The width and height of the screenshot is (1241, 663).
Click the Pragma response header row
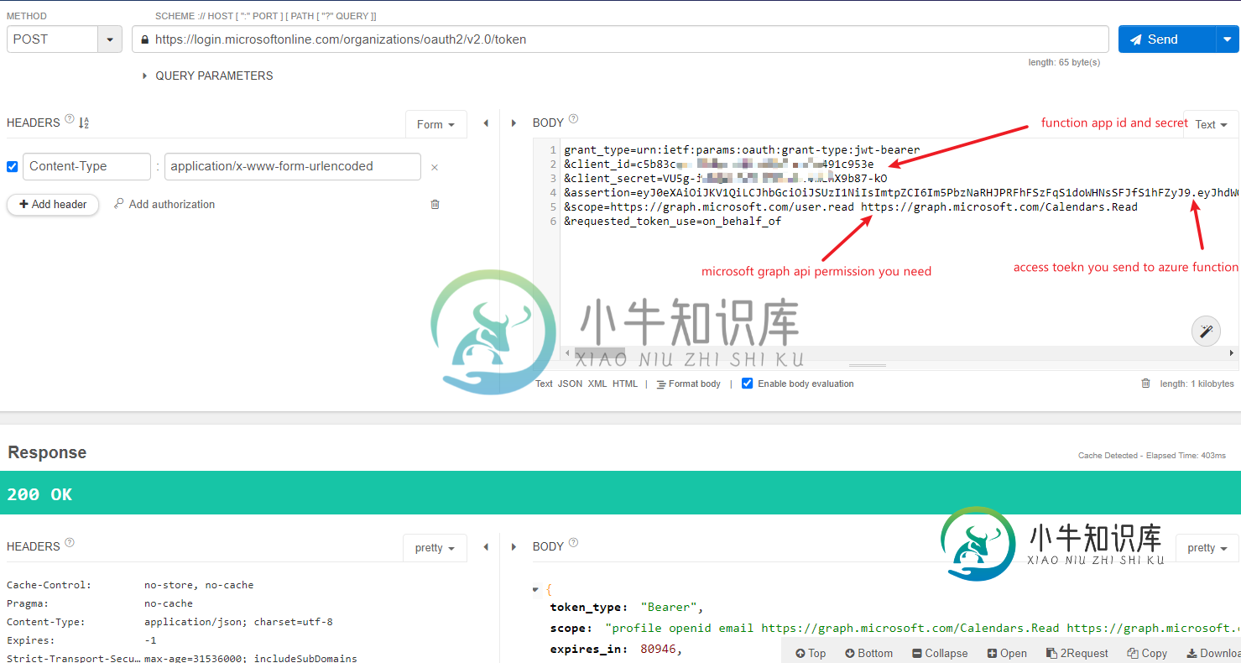pyautogui.click(x=100, y=603)
